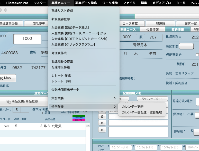Click the telephone icon beside 0532

5,68
